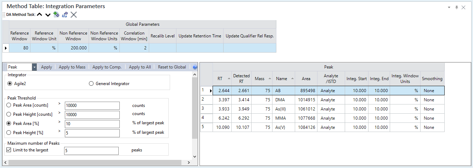Open the help icon beside Reset to Global
The image size is (473, 168).
tap(195, 67)
